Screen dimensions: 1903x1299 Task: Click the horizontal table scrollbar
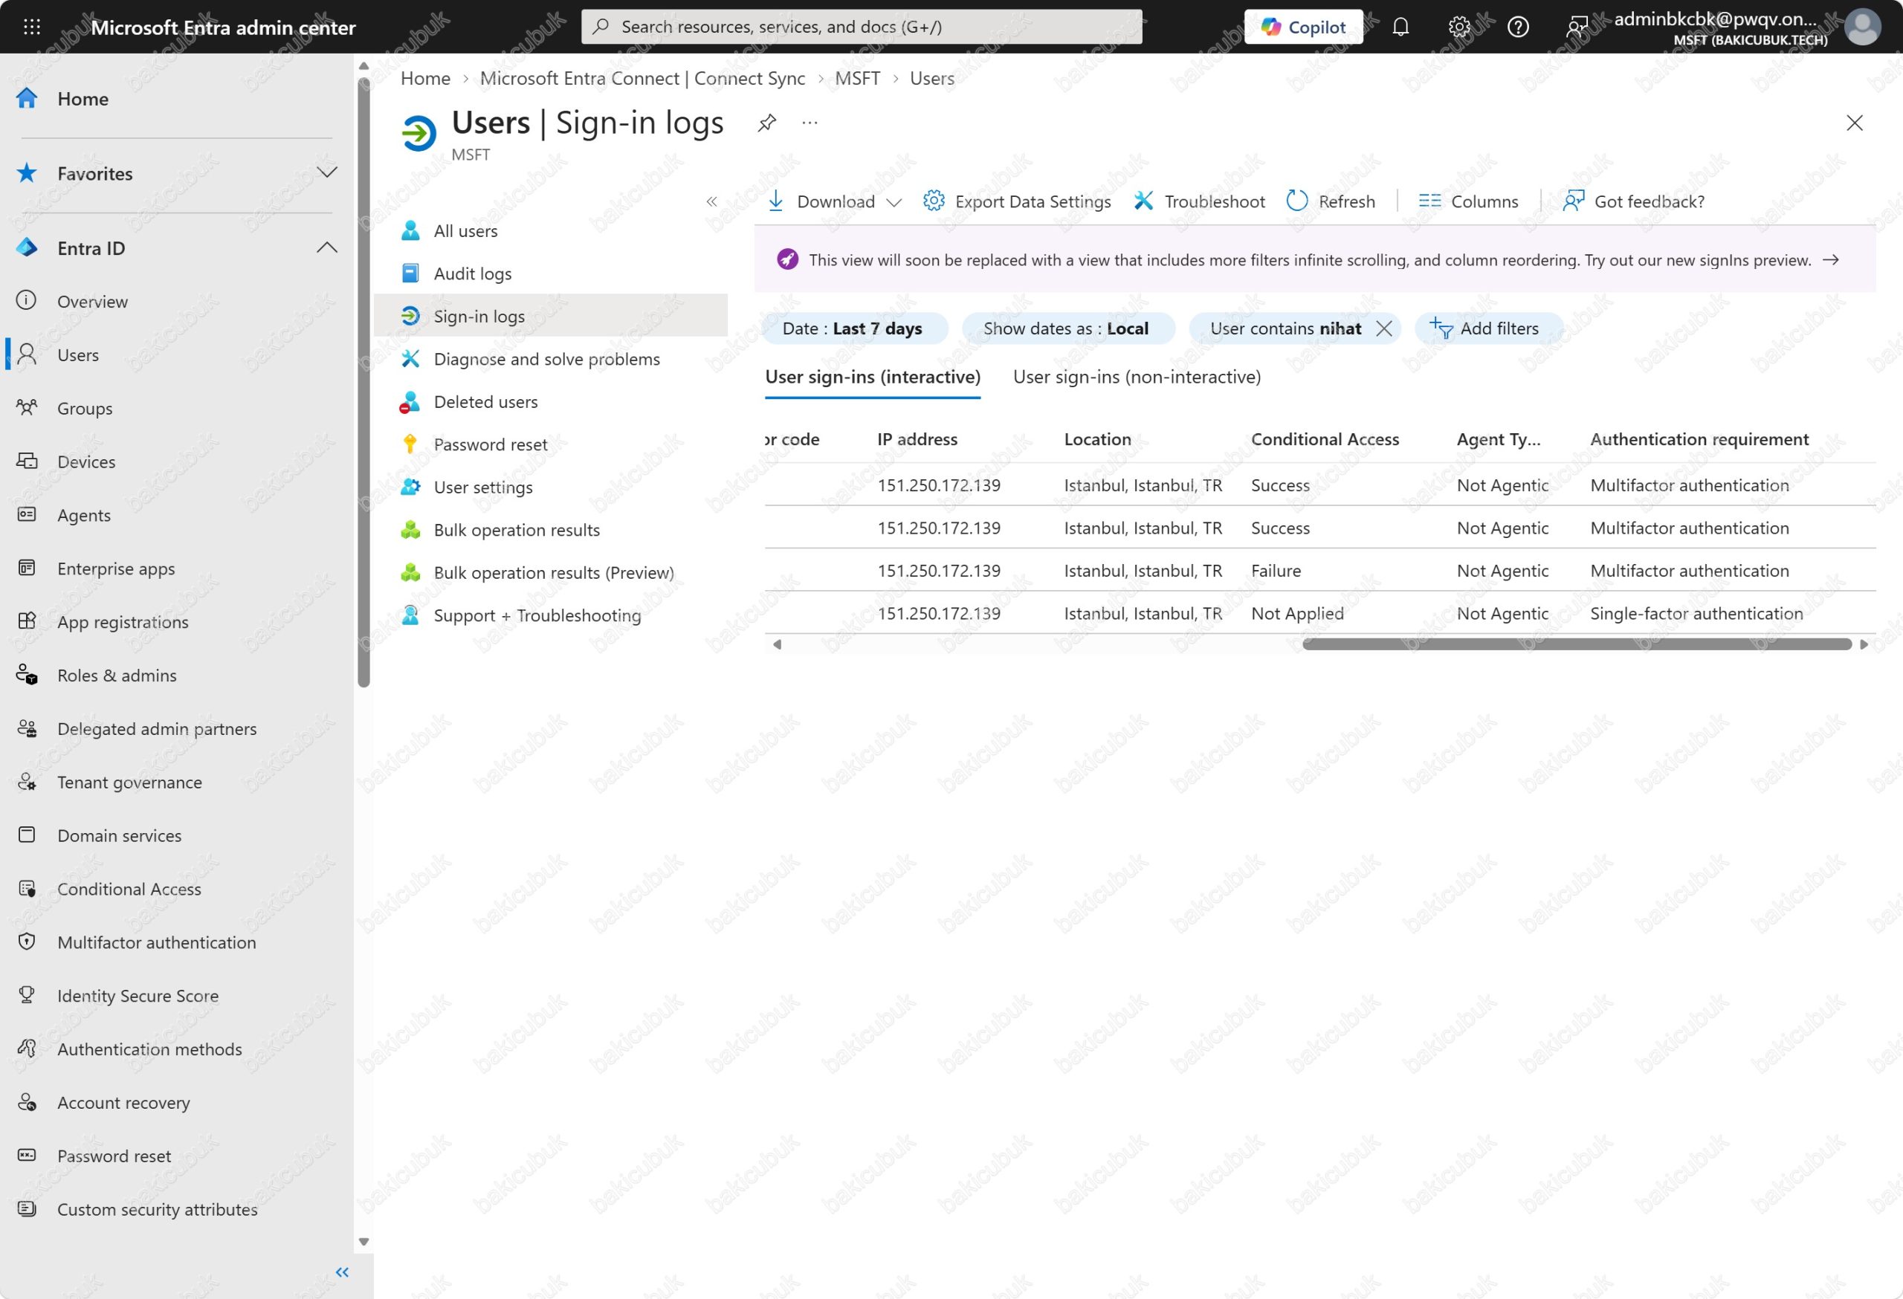coord(1576,644)
